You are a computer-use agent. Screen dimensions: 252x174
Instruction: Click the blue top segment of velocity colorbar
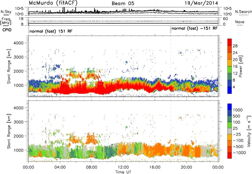tap(230, 107)
